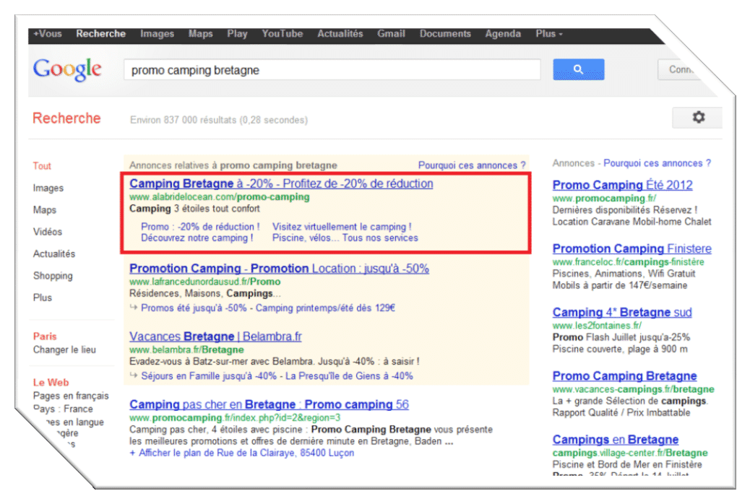Click Piscine, vélos... Tous nos services sitelink

click(345, 238)
